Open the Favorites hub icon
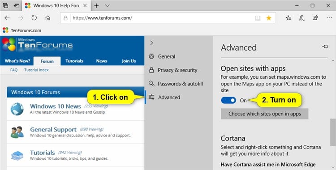The image size is (336, 170). (289, 18)
